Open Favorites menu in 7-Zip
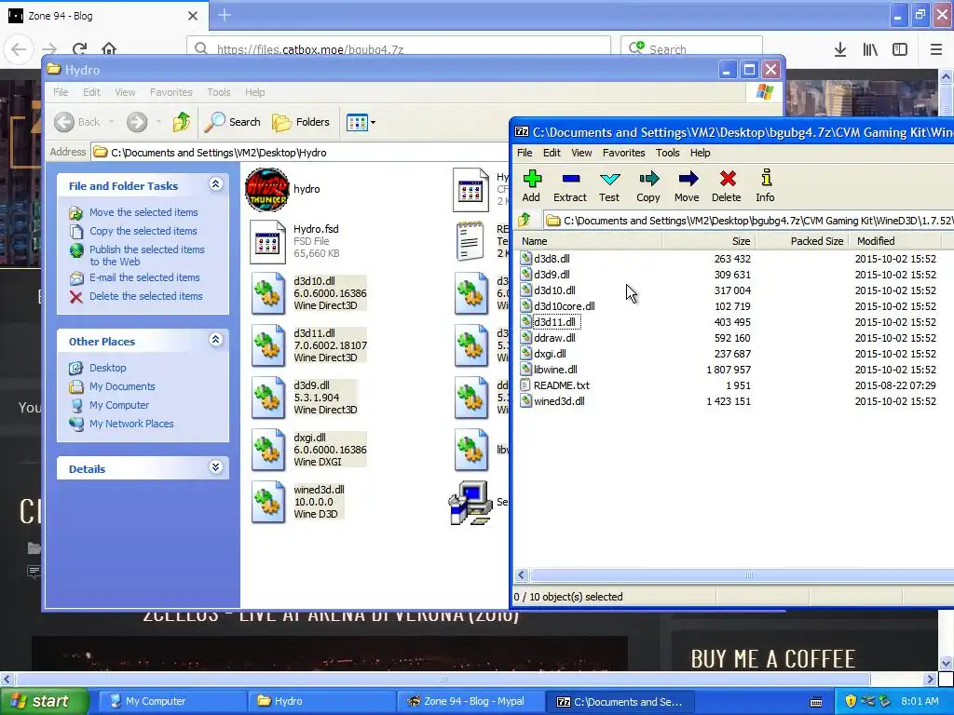 (x=623, y=153)
